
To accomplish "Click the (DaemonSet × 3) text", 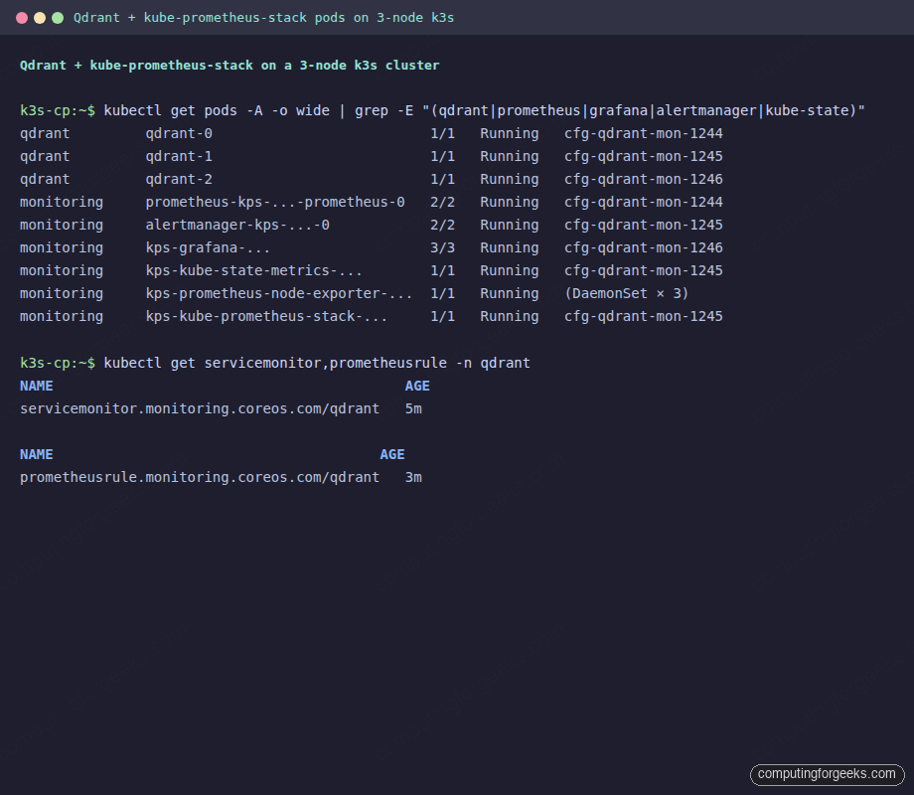I will pos(627,293).
